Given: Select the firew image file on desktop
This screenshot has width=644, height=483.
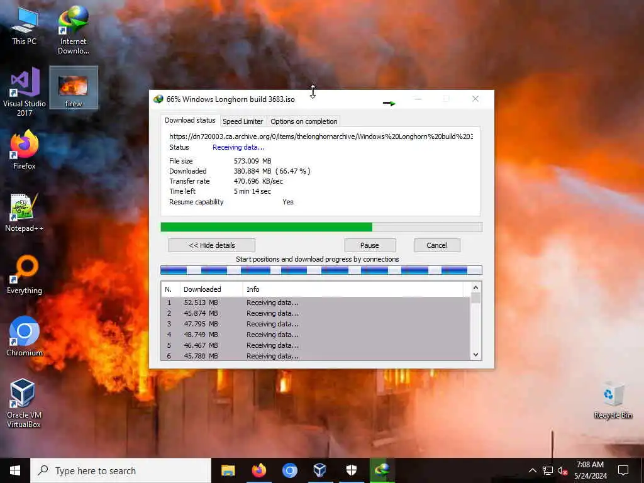Looking at the screenshot, I should point(74,87).
